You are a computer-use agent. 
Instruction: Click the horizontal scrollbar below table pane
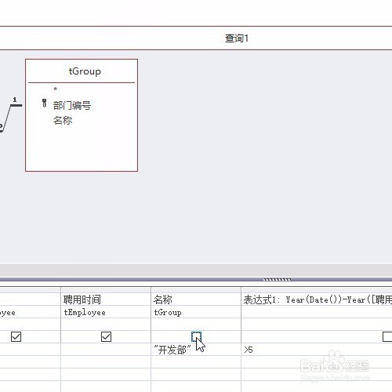click(x=196, y=270)
